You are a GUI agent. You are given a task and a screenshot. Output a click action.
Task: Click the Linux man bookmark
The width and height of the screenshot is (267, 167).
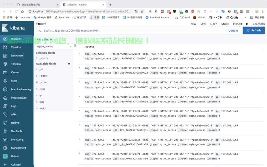coord(23,17)
